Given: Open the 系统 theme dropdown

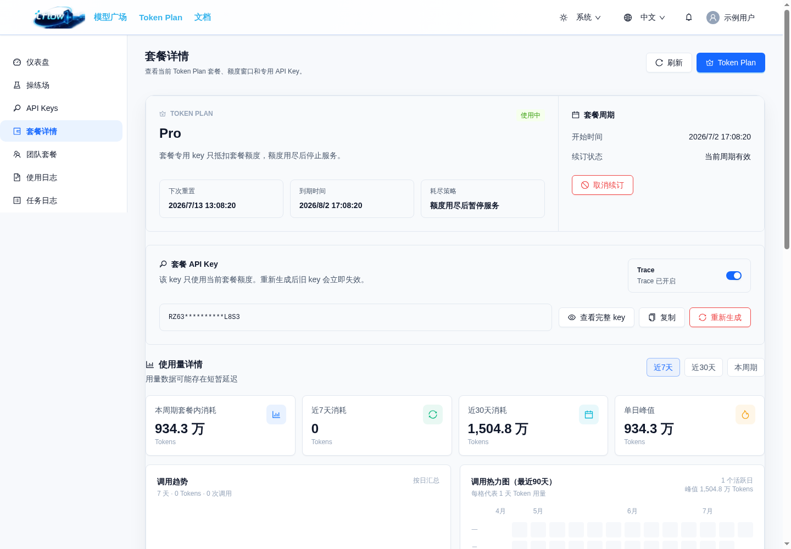Looking at the screenshot, I should coord(588,18).
